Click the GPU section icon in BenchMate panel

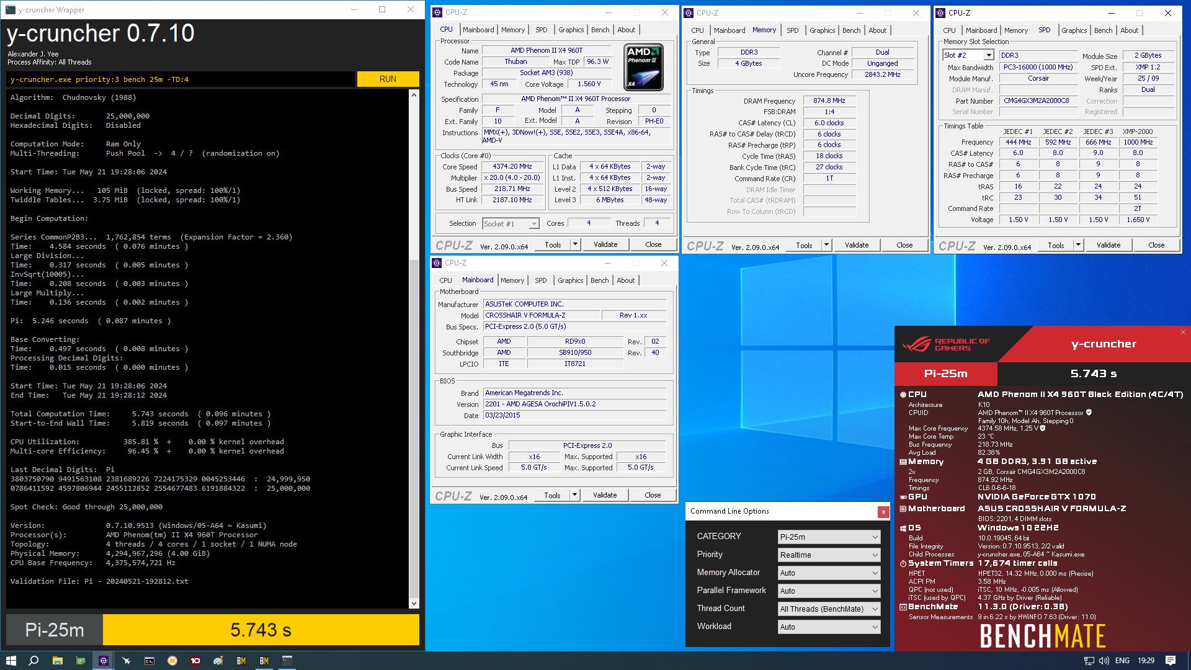[903, 497]
